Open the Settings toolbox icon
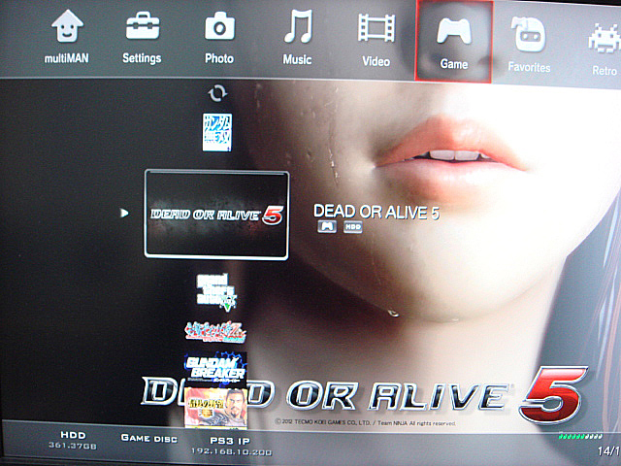The height and width of the screenshot is (466, 621). (143, 26)
